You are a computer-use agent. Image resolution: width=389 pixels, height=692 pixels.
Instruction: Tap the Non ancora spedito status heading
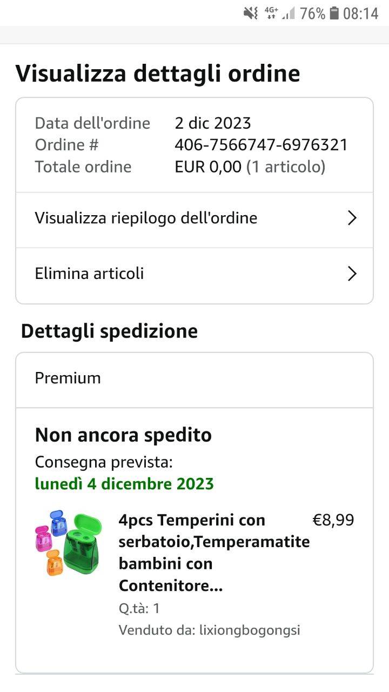tap(123, 435)
